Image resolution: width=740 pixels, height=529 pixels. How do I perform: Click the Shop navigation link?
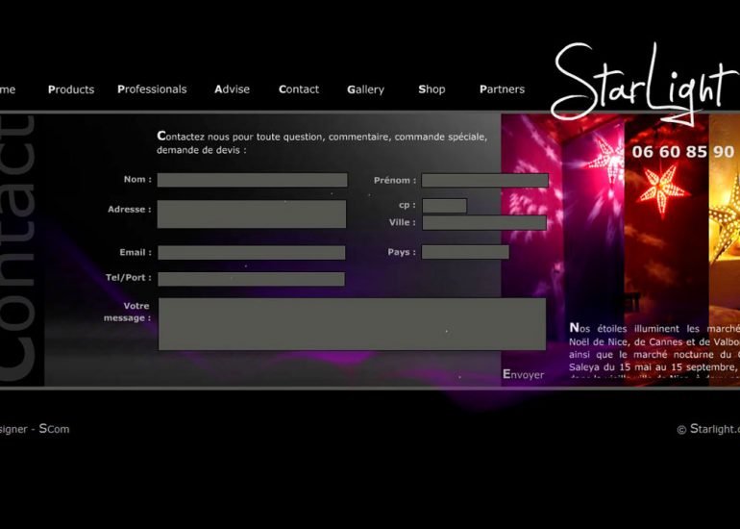pos(432,89)
